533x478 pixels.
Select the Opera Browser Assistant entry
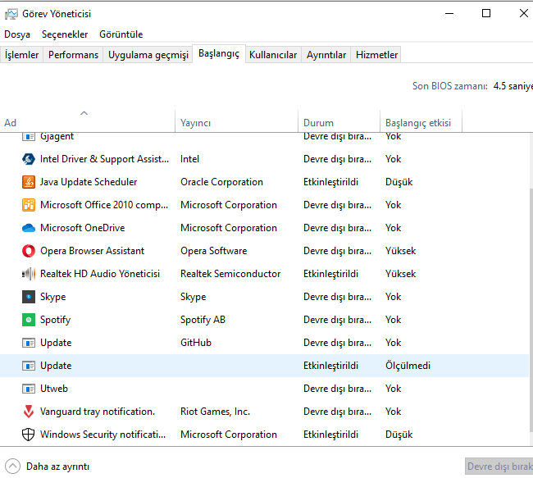pyautogui.click(x=92, y=251)
